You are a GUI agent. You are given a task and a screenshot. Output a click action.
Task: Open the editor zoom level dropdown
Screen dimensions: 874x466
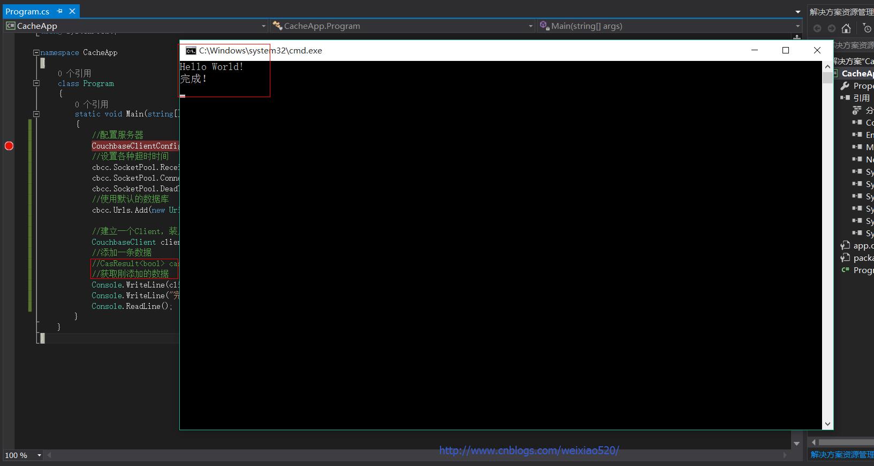tap(39, 455)
